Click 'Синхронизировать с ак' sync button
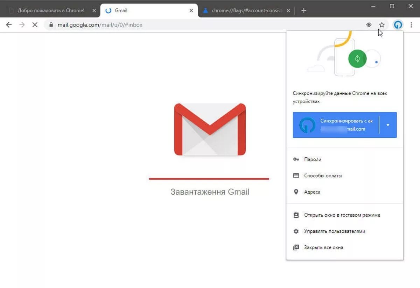The width and height of the screenshot is (420, 288). (336, 125)
